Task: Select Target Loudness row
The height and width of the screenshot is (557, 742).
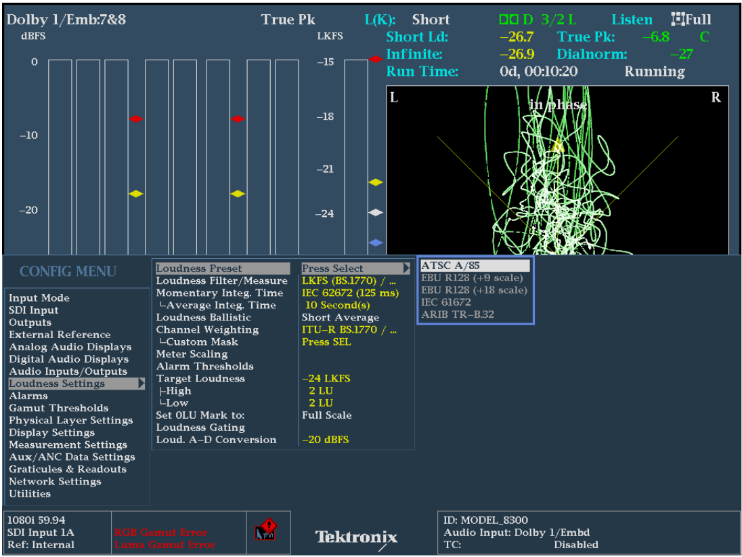Action: [x=200, y=378]
